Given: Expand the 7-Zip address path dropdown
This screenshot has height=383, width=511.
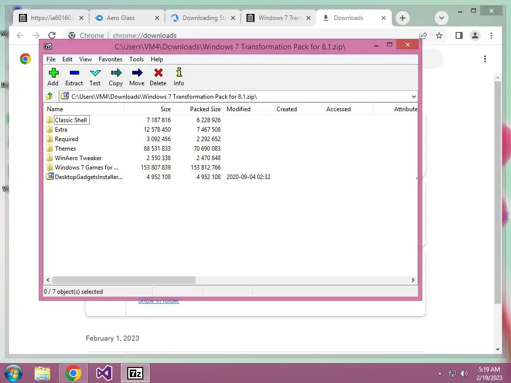Looking at the screenshot, I should pos(414,96).
